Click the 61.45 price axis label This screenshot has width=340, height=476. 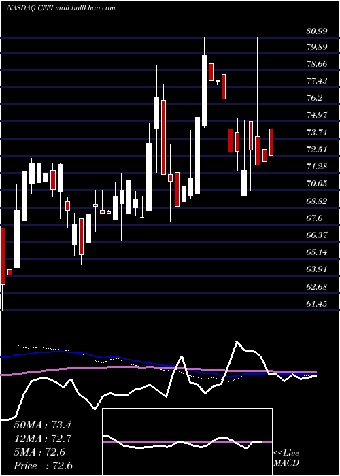pos(317,303)
